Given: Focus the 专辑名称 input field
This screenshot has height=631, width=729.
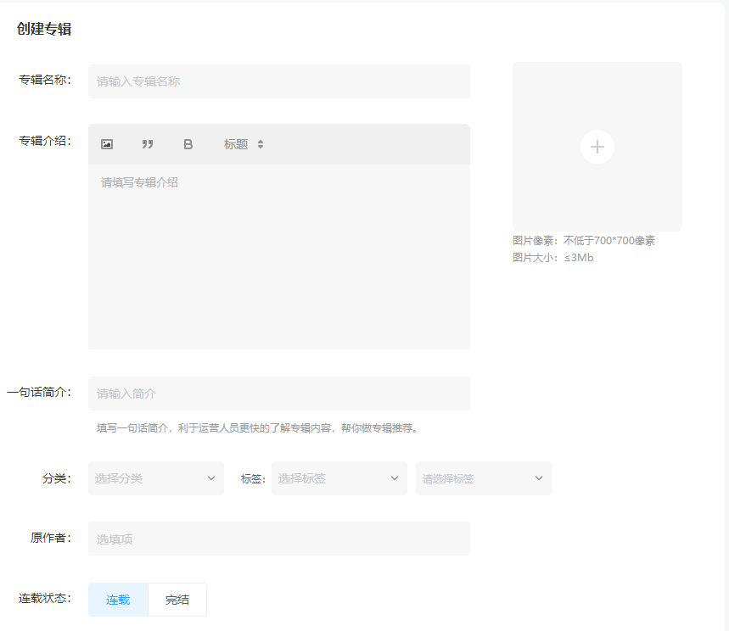Looking at the screenshot, I should click(x=279, y=81).
